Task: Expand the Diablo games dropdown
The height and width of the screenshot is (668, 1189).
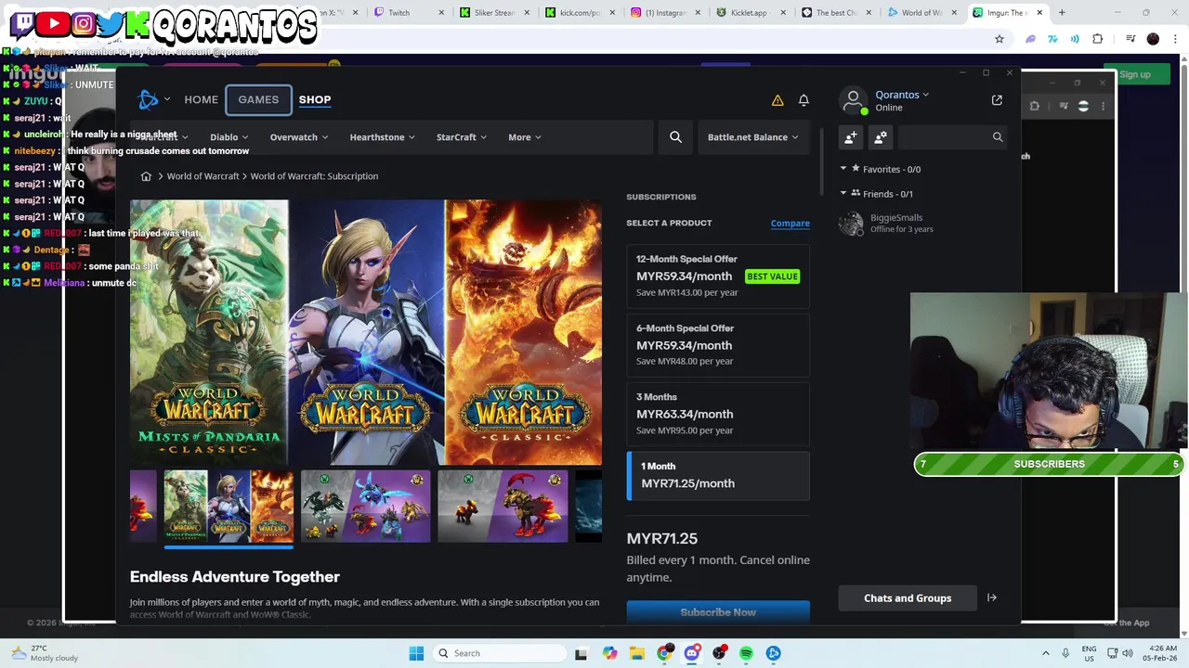Action: click(229, 137)
